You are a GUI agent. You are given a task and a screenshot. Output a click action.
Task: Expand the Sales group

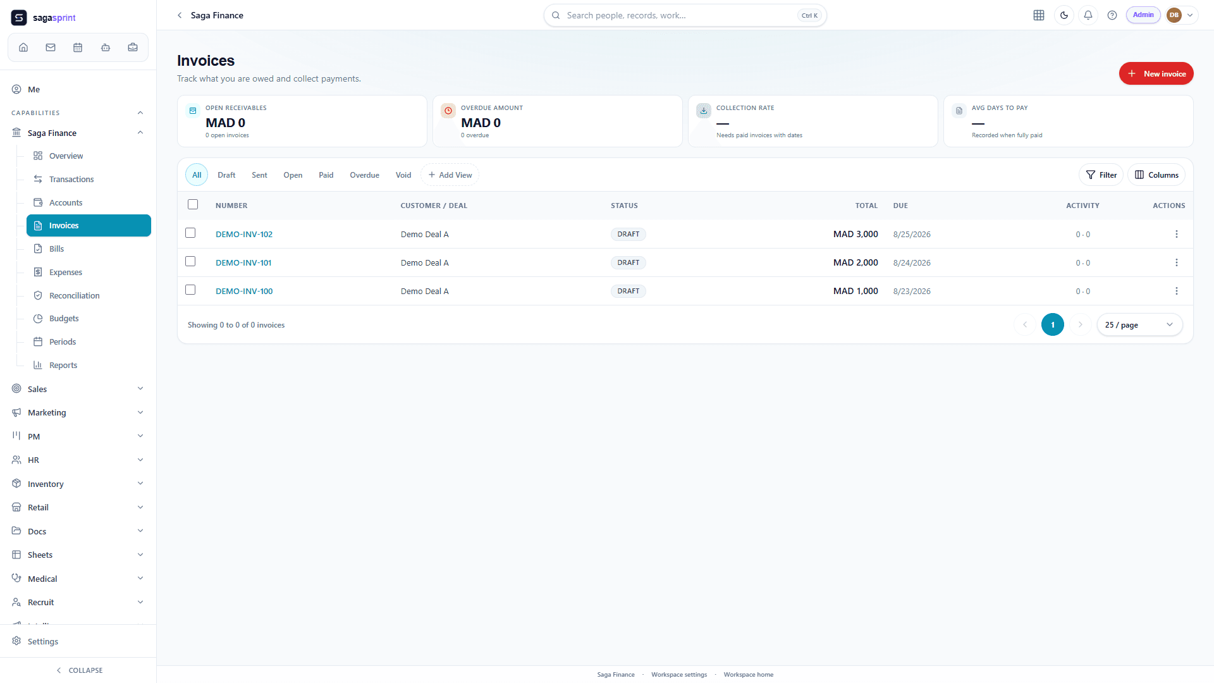pyautogui.click(x=140, y=389)
